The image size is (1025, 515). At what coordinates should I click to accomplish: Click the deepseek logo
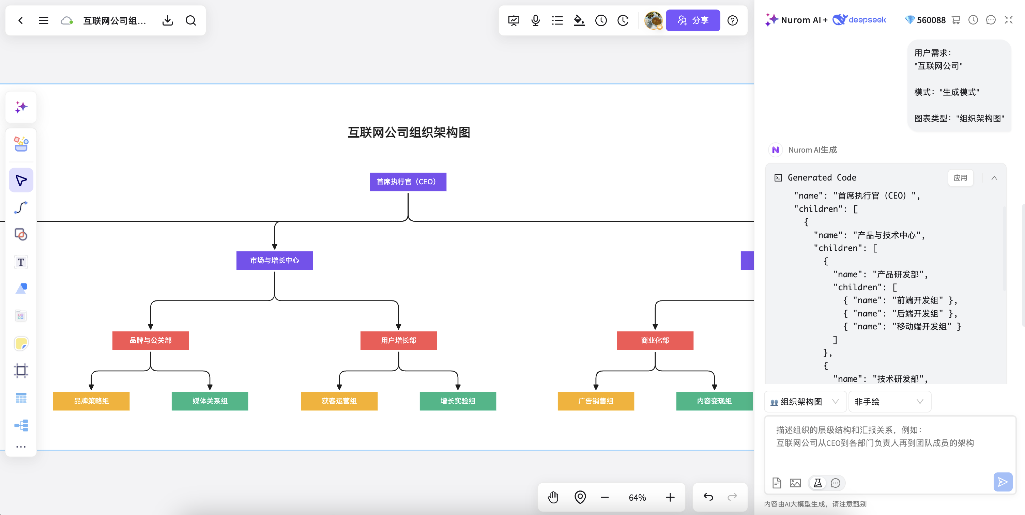click(x=859, y=19)
